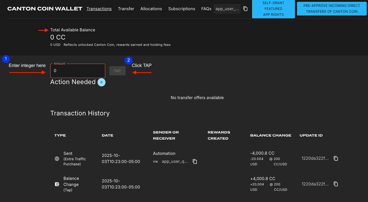Screen dimensions: 368x202
Task: Open the Transactions tab
Action: 99,9
